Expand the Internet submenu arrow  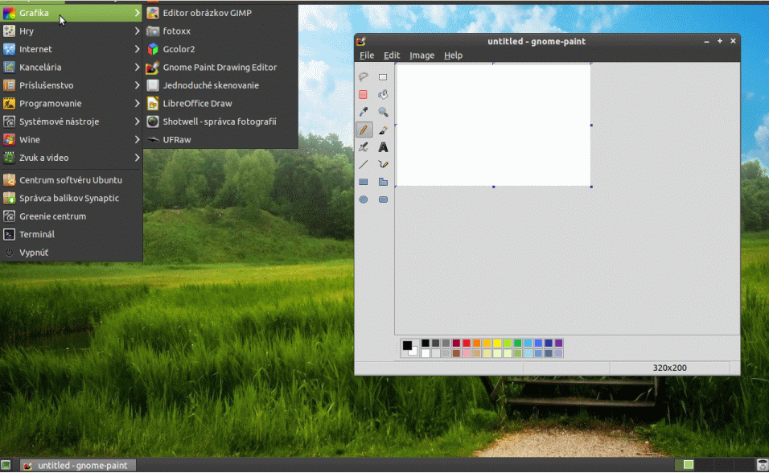tap(137, 49)
